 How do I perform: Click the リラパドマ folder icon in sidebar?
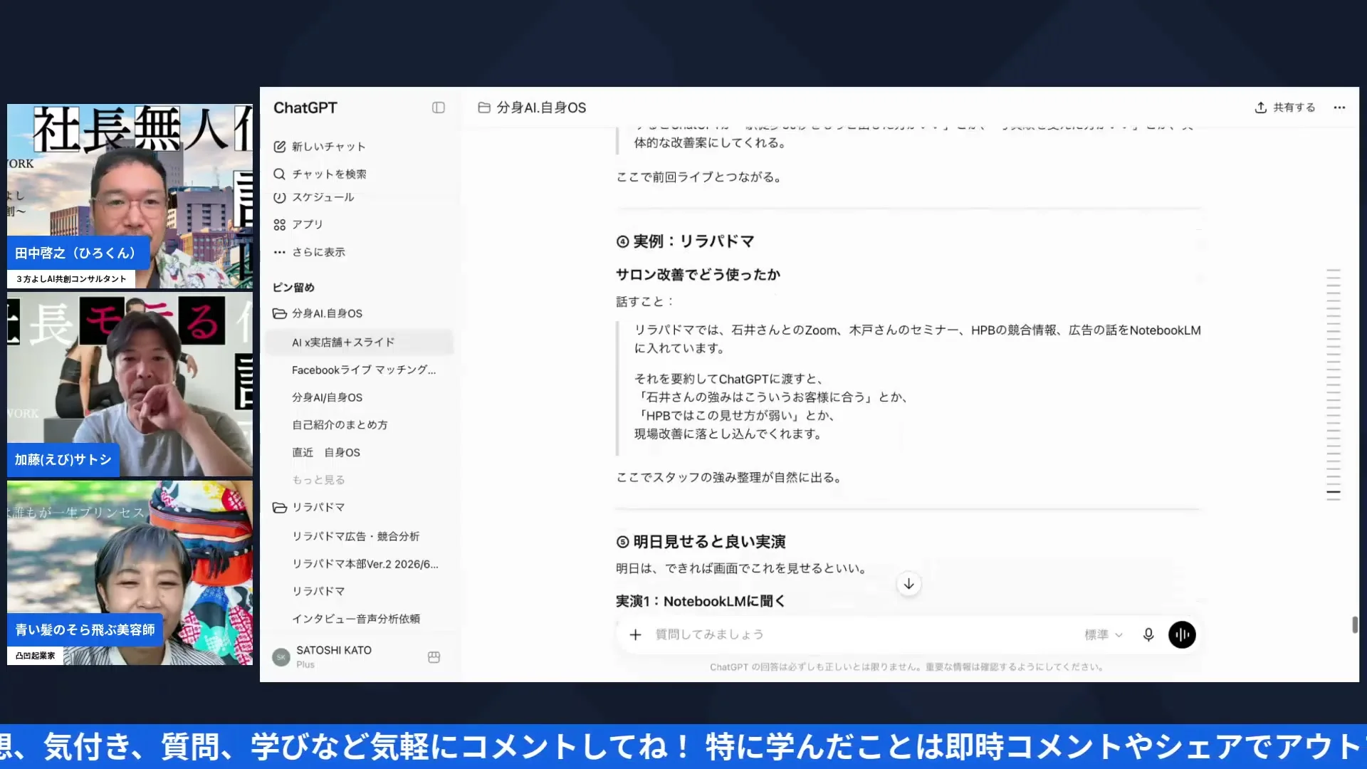click(280, 508)
